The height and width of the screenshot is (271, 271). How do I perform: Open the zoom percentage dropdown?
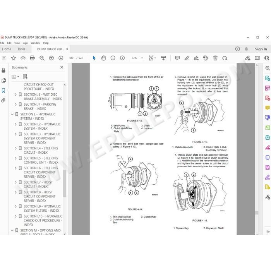(x=142, y=58)
